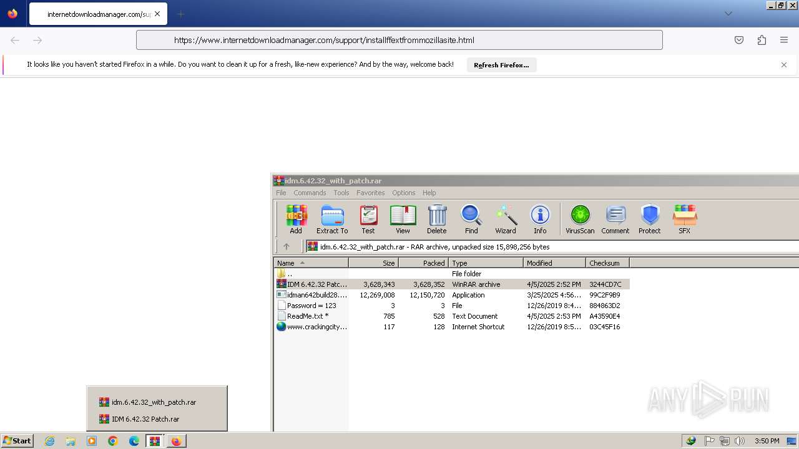Select the ReadMe.txt file
Image resolution: width=799 pixels, height=449 pixels.
pyautogui.click(x=452, y=316)
